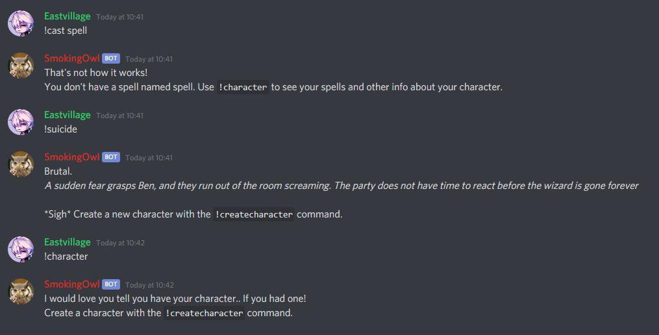Click the BOT badge on the last SmokingOwl message
The width and height of the screenshot is (659, 335).
tap(111, 284)
